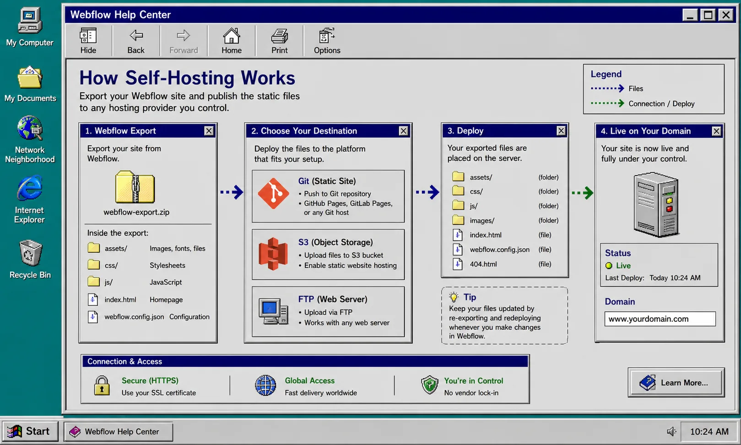This screenshot has width=741, height=445.
Task: Click the Tip lightbulb icon
Action: (454, 297)
